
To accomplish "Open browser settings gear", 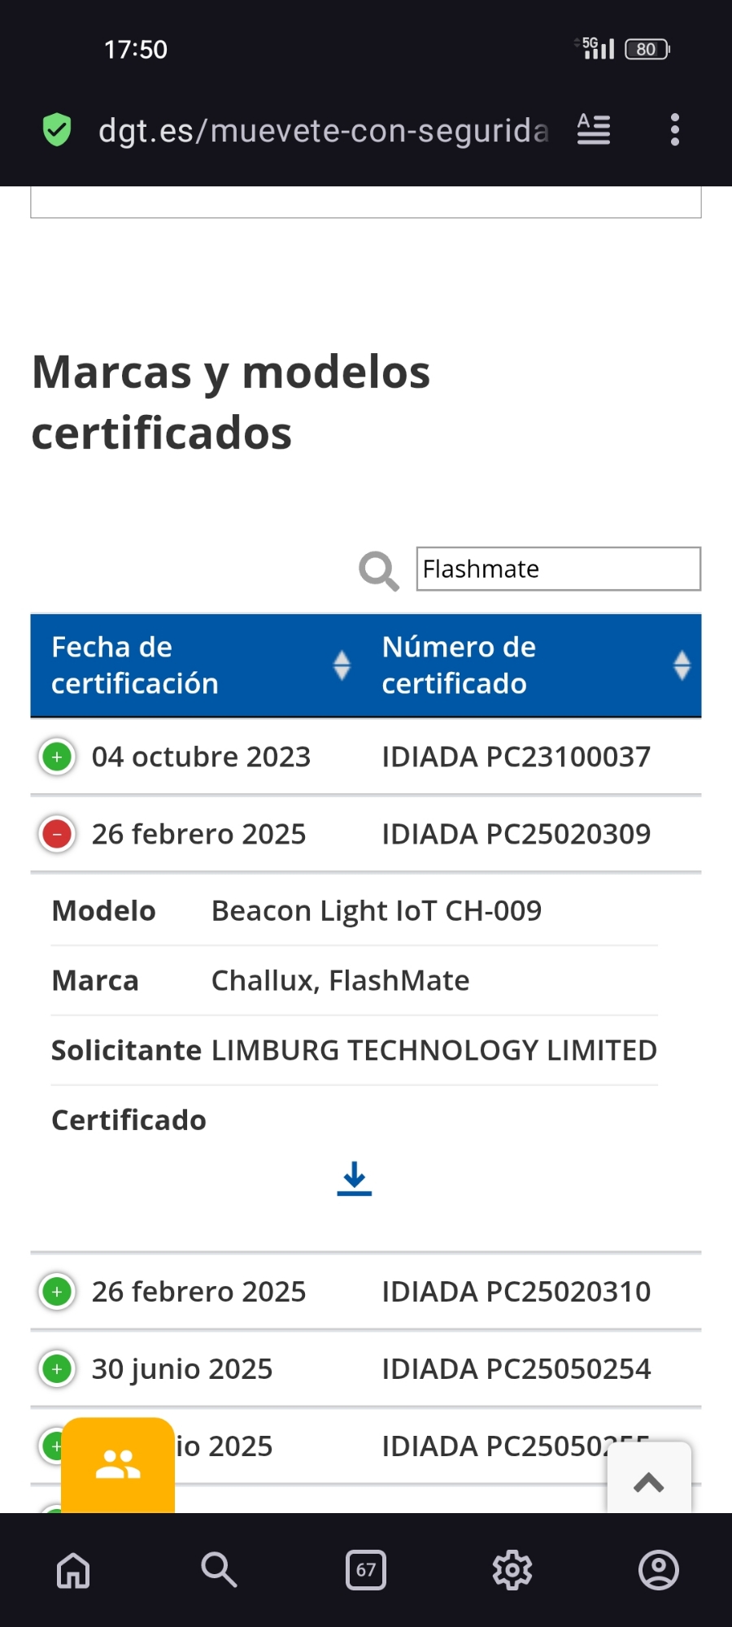I will point(512,1569).
